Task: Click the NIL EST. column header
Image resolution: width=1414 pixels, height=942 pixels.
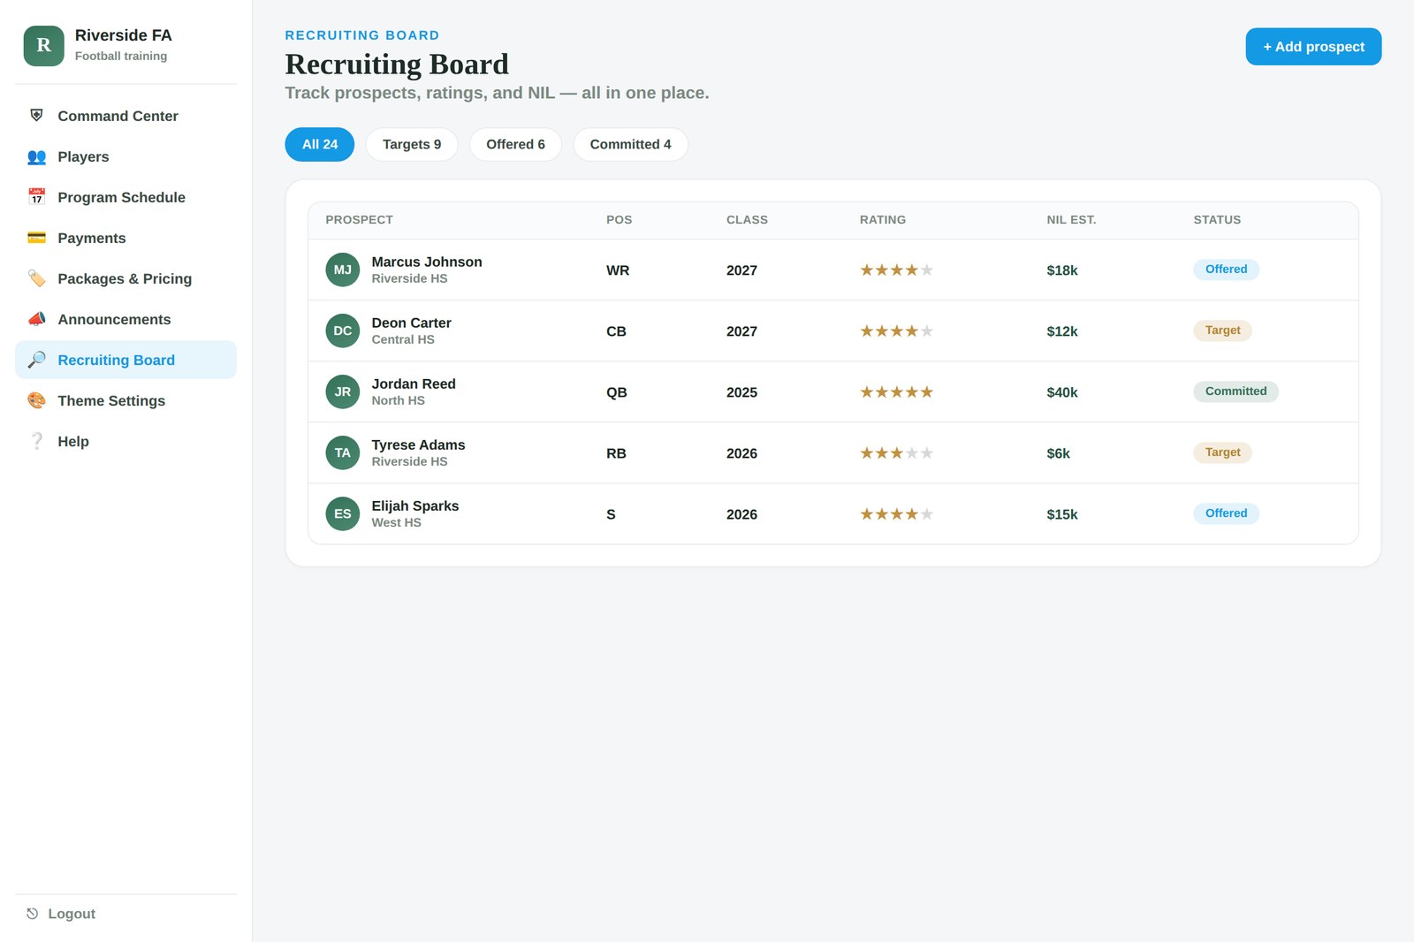Action: [1071, 220]
